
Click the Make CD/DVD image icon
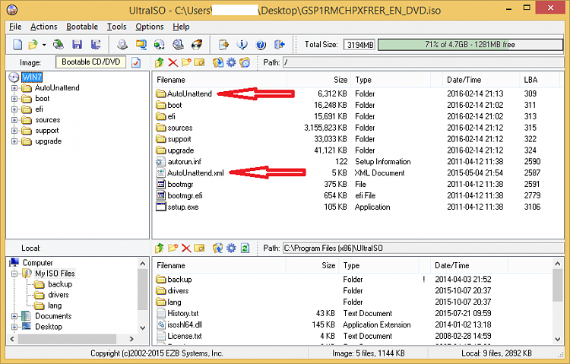pos(122,44)
